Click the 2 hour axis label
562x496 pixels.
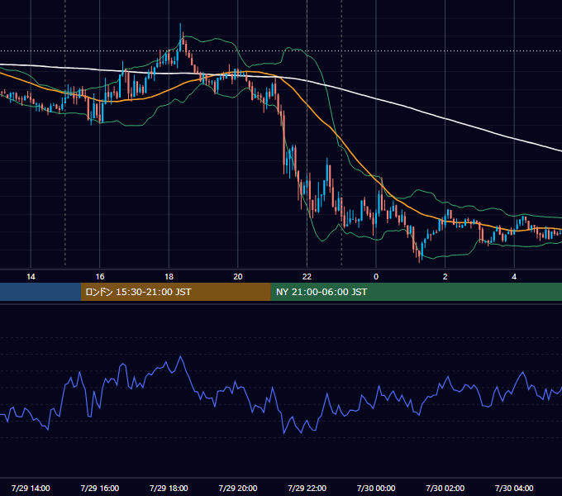click(445, 277)
